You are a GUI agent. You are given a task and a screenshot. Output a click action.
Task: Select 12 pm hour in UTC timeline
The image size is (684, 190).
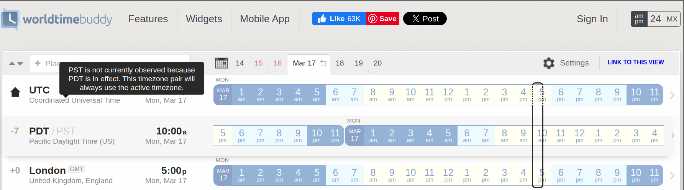[448, 95]
